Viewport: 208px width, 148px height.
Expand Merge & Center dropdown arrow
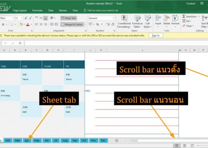point(85,24)
